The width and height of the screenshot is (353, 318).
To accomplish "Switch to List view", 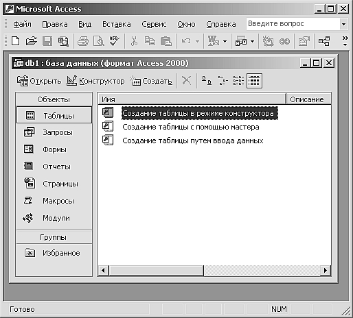I will pos(238,81).
